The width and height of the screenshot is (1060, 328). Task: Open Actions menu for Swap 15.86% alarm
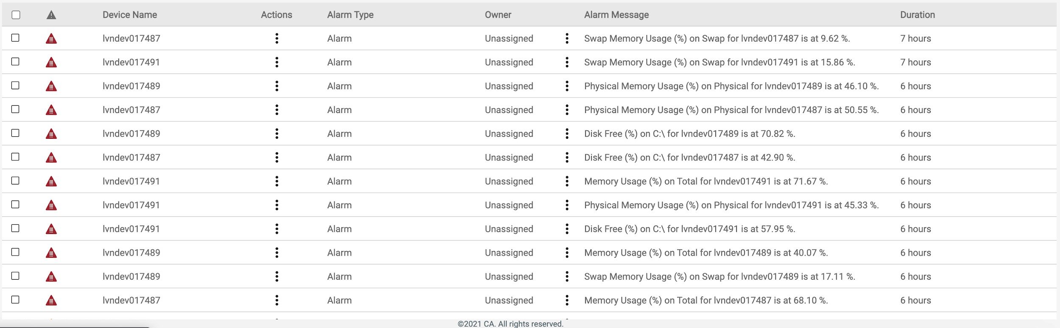pos(277,62)
